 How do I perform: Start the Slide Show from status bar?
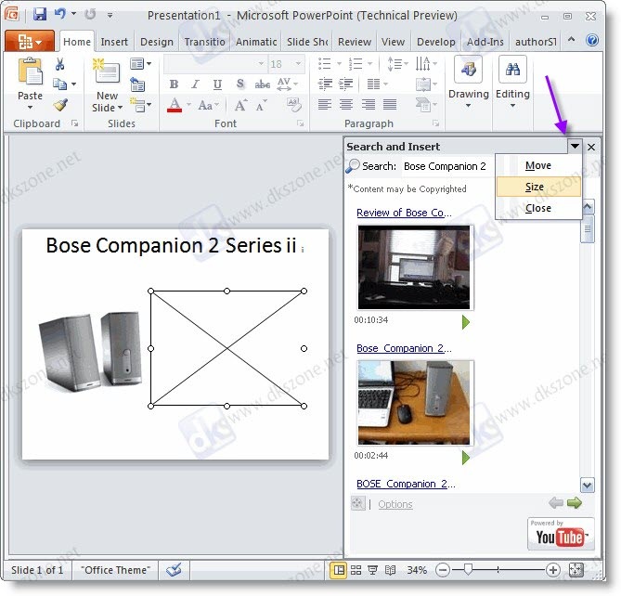pyautogui.click(x=372, y=570)
